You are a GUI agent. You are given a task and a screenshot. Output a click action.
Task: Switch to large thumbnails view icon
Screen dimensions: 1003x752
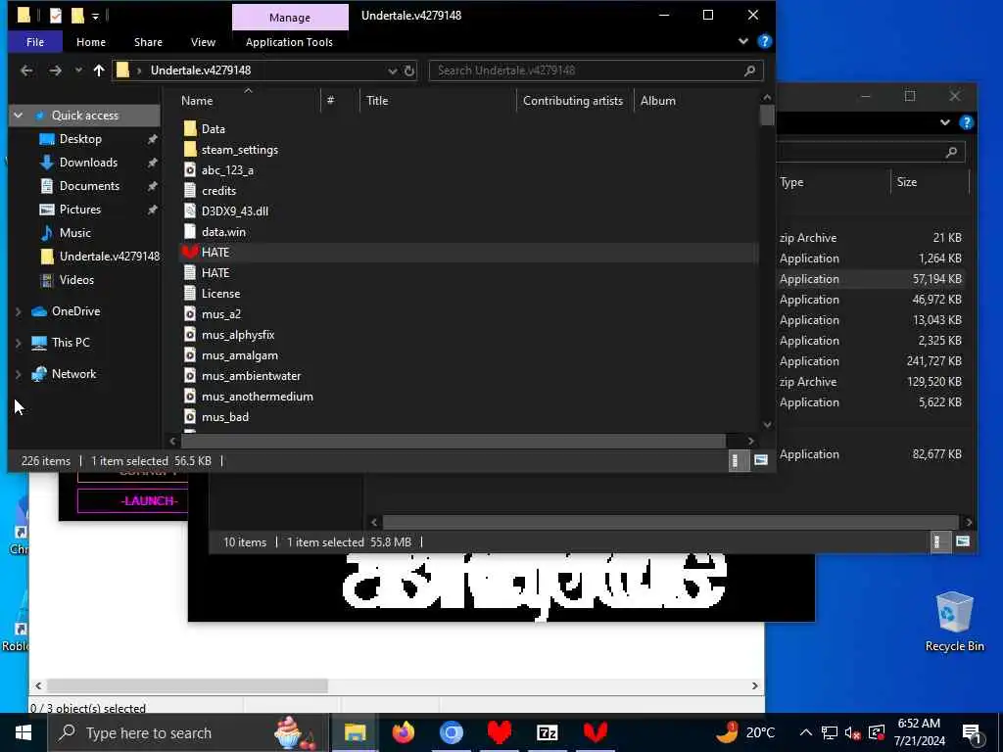pyautogui.click(x=760, y=460)
